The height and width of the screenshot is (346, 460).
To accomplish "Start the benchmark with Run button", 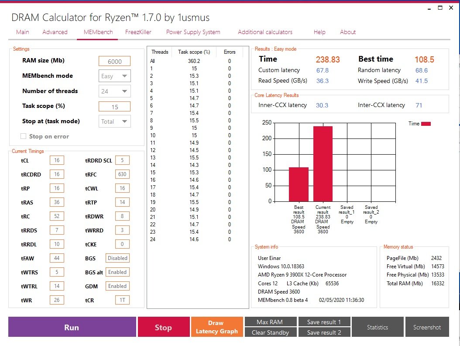I will coord(72,327).
